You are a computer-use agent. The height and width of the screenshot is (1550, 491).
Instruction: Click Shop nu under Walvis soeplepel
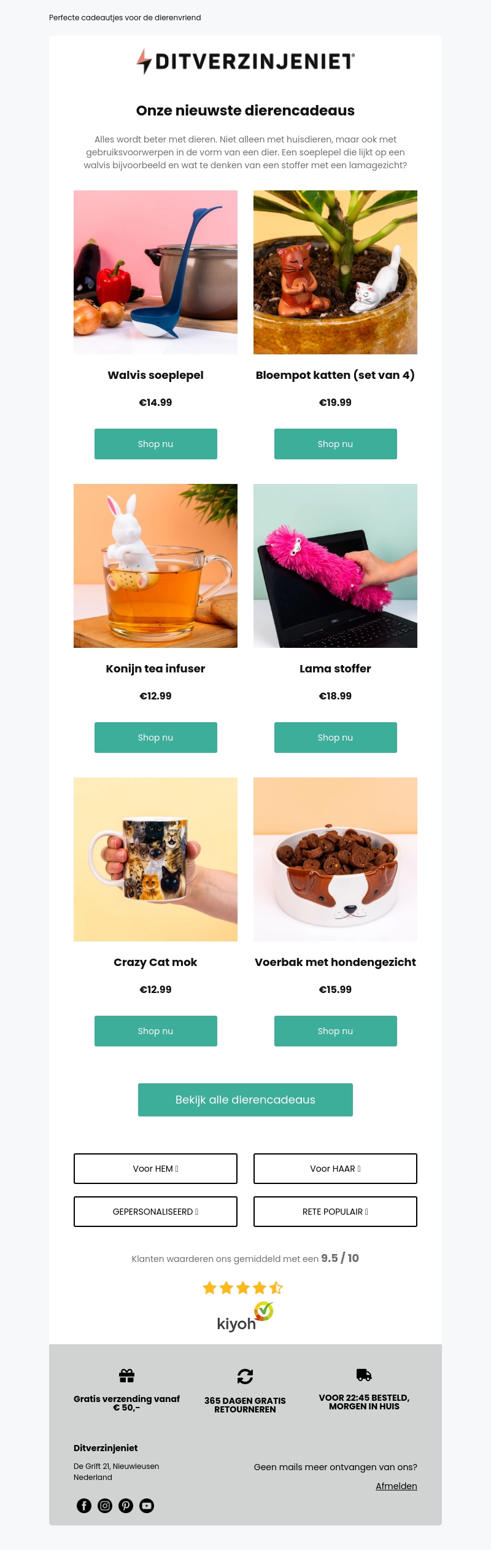point(156,444)
